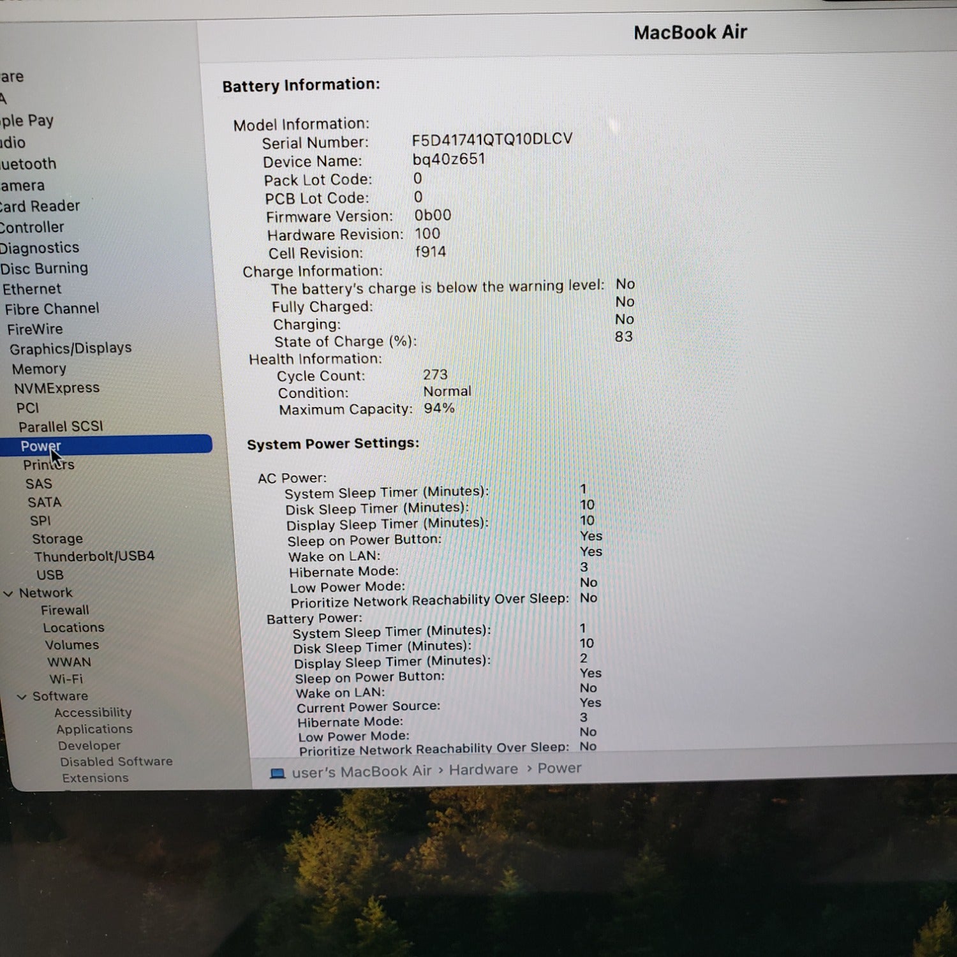Click Maximum Capacity value 94%
This screenshot has height=957, width=957.
pos(439,408)
